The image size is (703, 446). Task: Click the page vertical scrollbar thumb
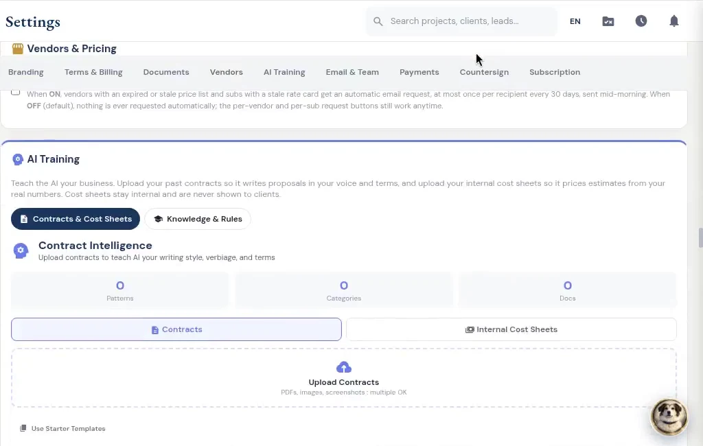point(700,237)
